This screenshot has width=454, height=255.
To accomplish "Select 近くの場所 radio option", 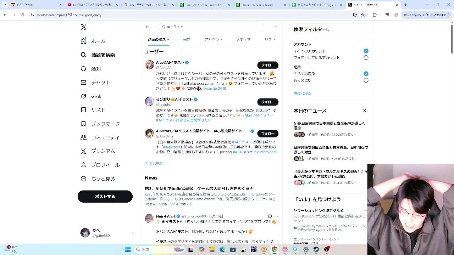I will pyautogui.click(x=366, y=80).
